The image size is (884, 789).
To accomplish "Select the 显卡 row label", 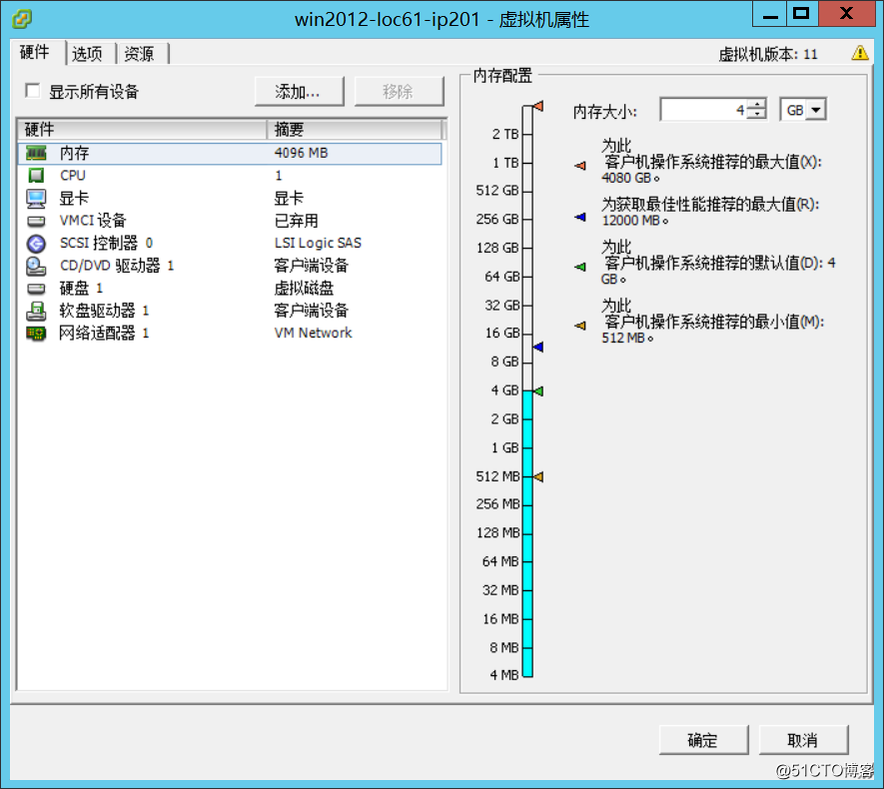I will click(x=75, y=199).
